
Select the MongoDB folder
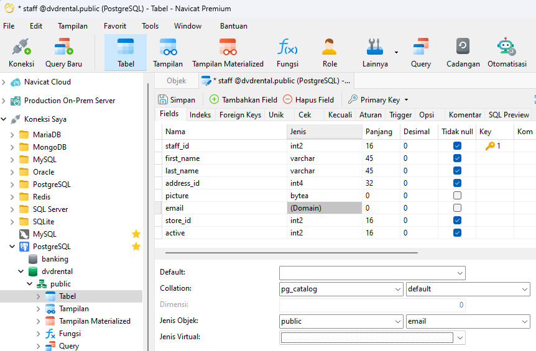click(x=50, y=147)
